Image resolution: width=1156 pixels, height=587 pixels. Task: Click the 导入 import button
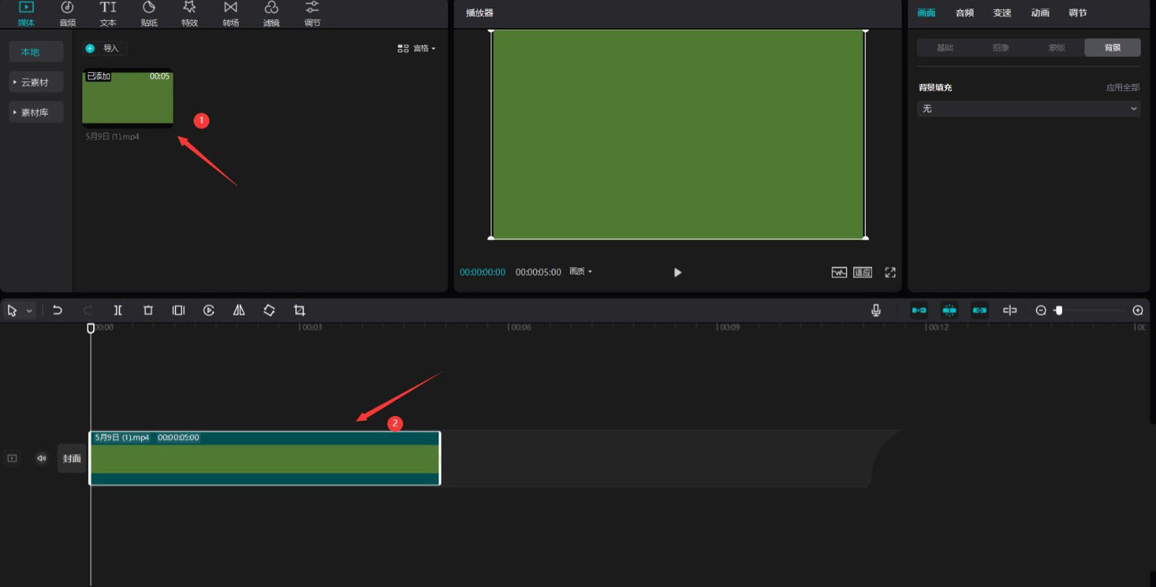coord(104,48)
